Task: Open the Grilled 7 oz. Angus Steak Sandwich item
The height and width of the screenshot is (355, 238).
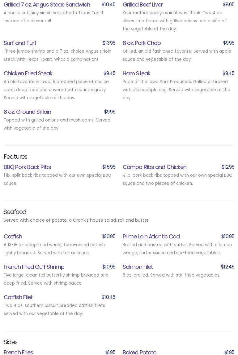Action: (x=47, y=5)
